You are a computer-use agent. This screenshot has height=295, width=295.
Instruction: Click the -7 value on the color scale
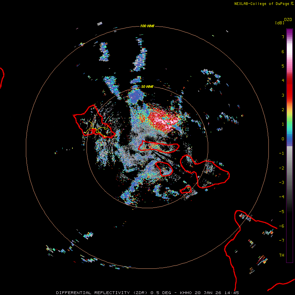coord(282,241)
